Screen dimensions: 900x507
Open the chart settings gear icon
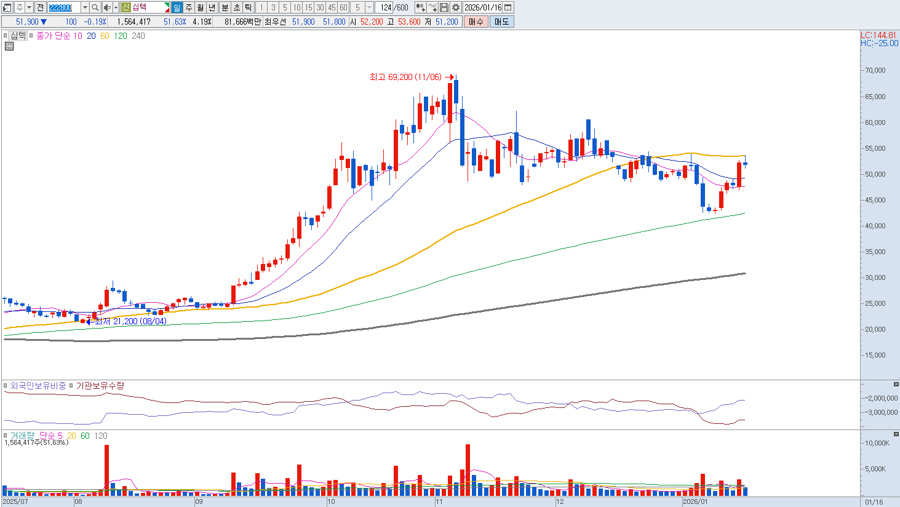tap(455, 7)
